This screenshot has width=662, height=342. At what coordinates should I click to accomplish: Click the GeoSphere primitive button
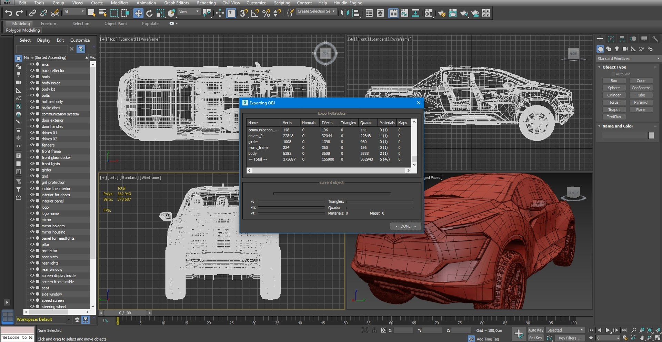[x=641, y=88]
